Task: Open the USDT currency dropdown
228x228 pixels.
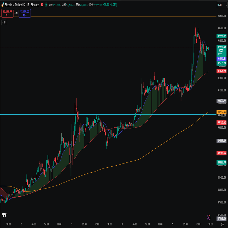Action: coord(222,5)
